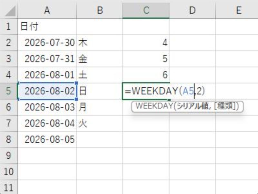The width and height of the screenshot is (258, 194).
Task: Select cell with date 2026-08-05
Action: 47,140
